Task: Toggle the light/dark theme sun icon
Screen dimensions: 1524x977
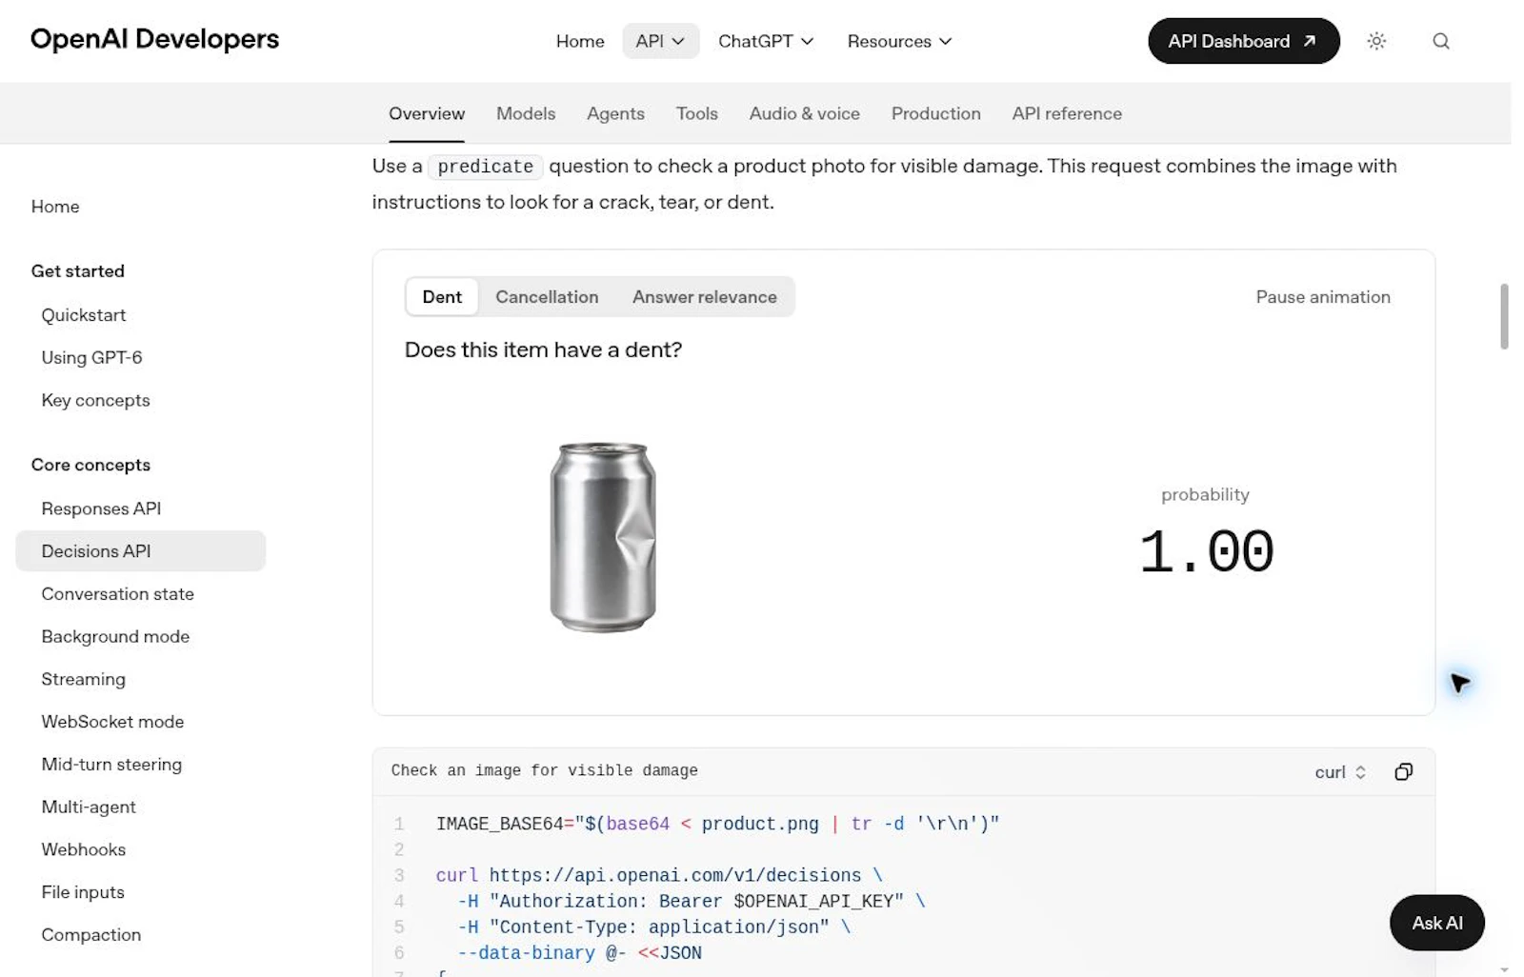Action: click(x=1376, y=41)
